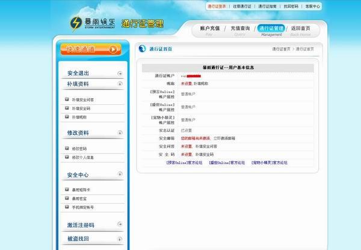Open the 账户充值 tab

[x=209, y=29]
